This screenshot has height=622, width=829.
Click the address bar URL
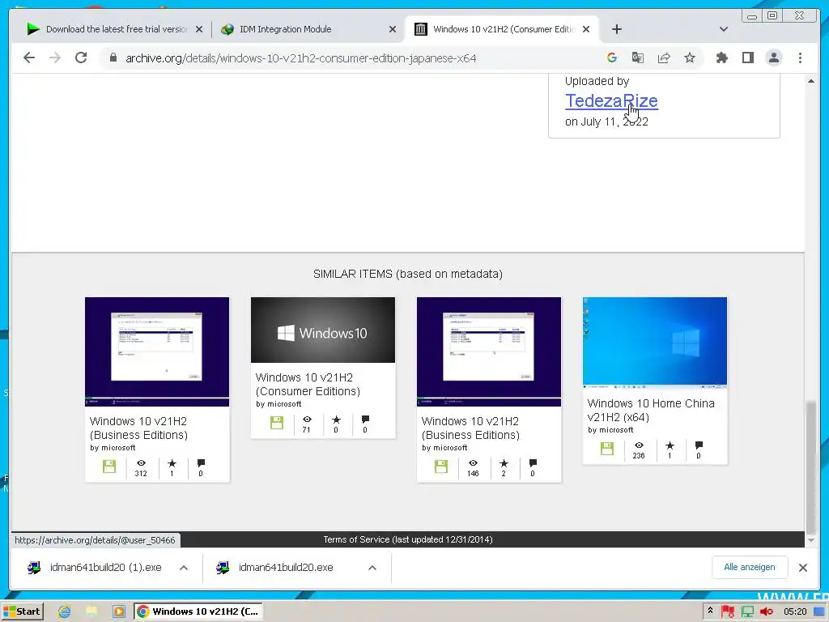tap(301, 58)
